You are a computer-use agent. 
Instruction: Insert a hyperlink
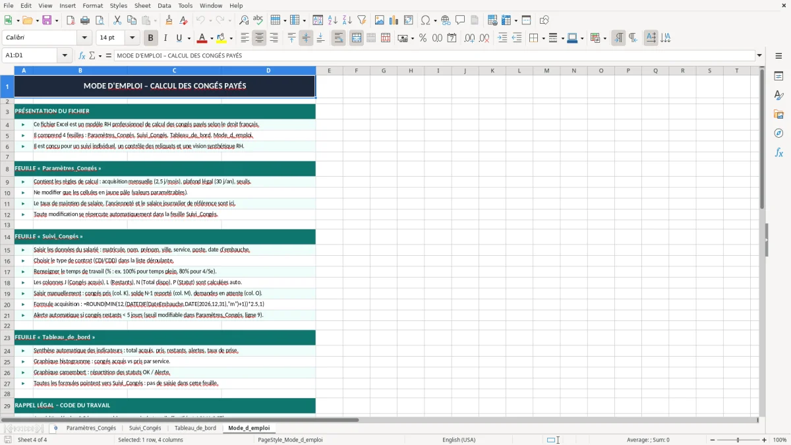[446, 20]
